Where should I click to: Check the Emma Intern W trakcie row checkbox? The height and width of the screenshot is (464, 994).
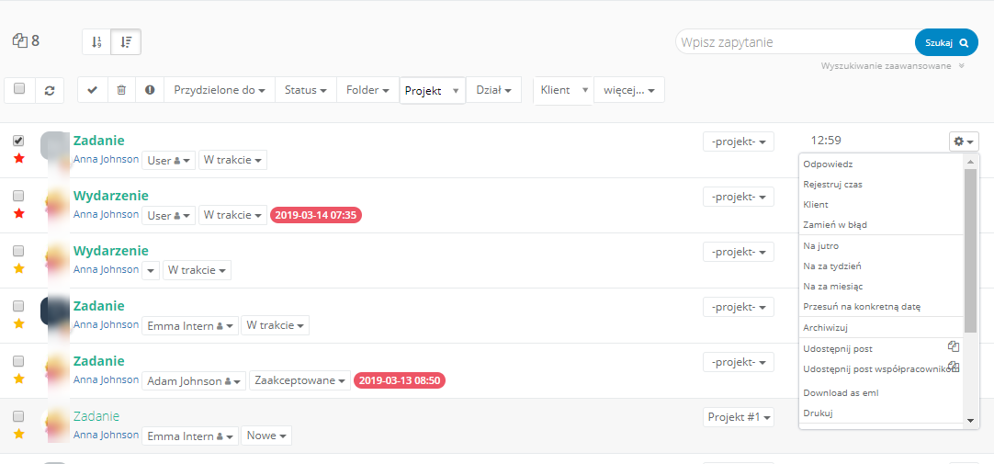click(18, 306)
